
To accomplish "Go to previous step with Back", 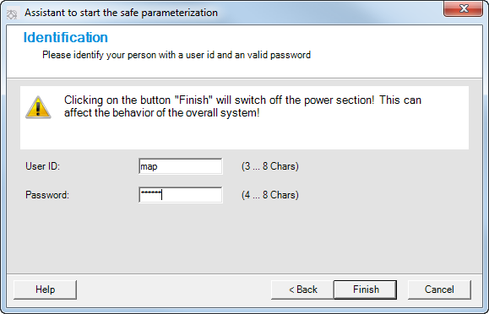I will coord(302,290).
